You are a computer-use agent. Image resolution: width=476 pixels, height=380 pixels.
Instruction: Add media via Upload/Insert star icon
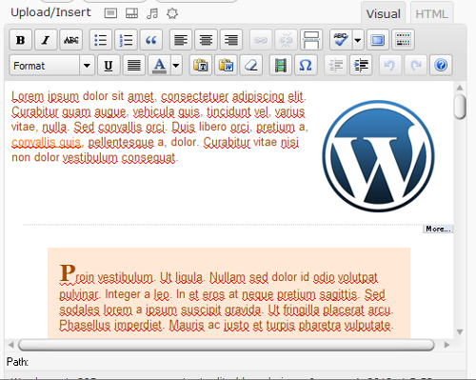(172, 13)
